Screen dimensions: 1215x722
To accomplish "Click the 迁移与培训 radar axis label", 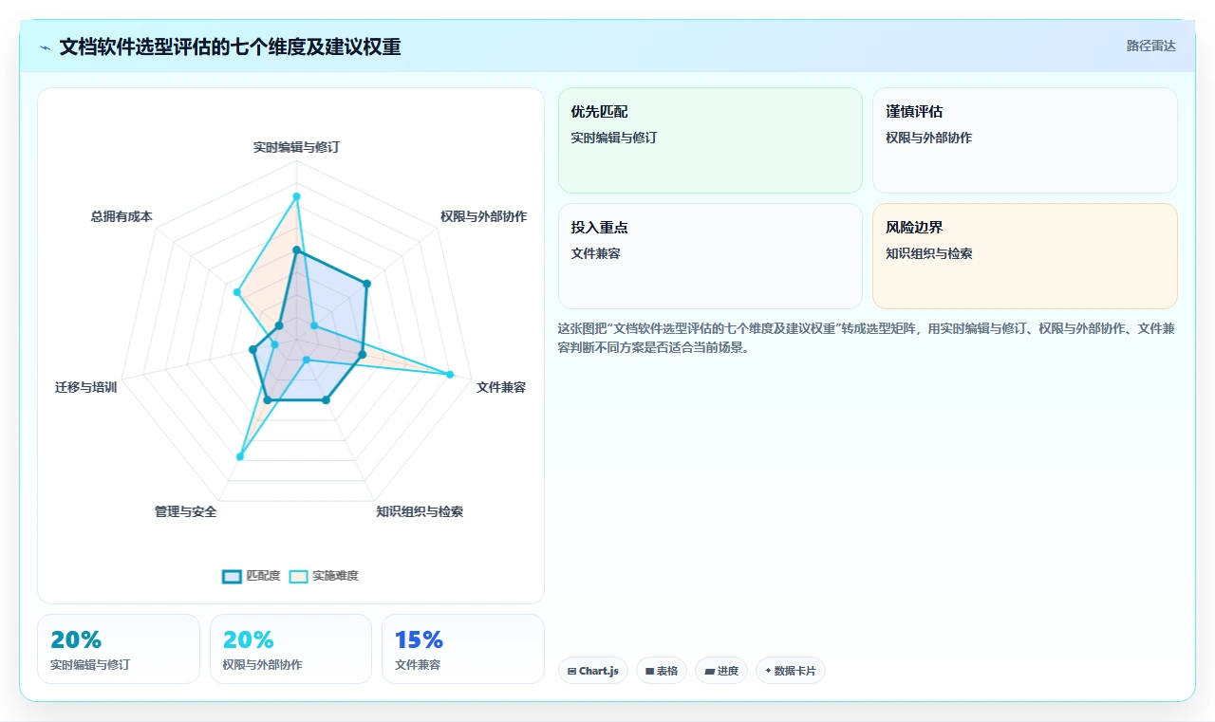I will (86, 387).
